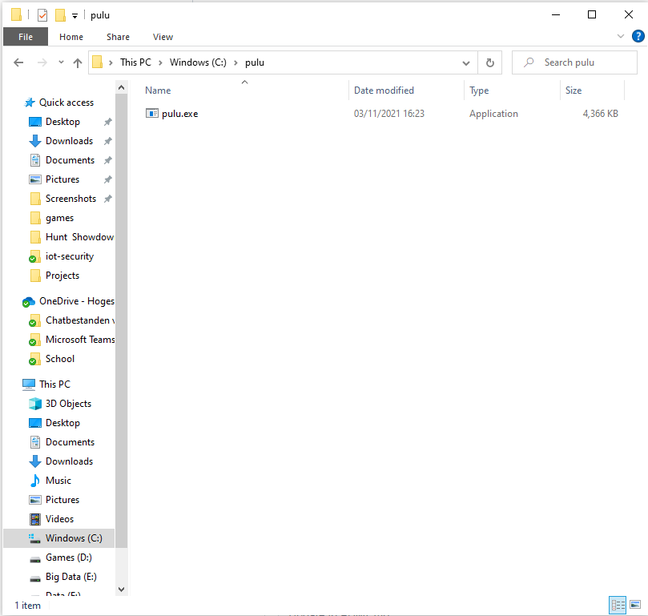Open the recent locations dropdown

[x=61, y=62]
